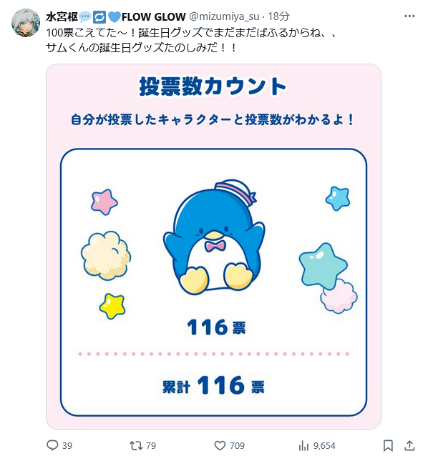
Task: Bookmark this post
Action: pos(388,445)
